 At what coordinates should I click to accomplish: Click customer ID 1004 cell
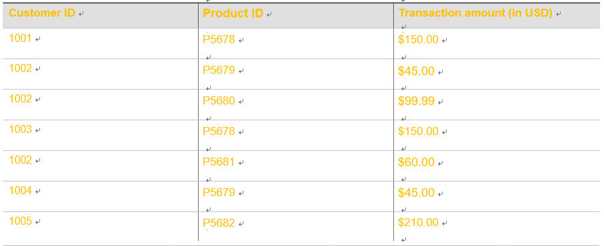click(100, 196)
